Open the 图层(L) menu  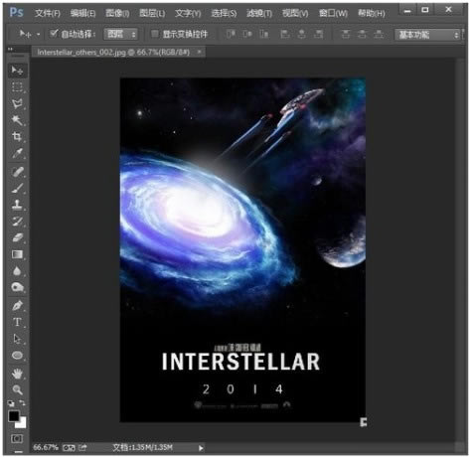152,13
